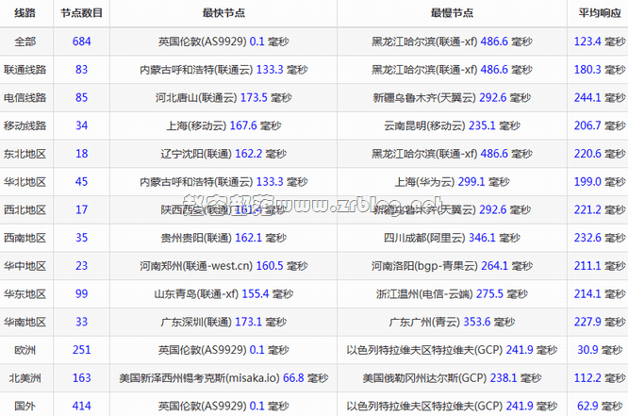
Task: Select the 联通线路 row label
Action: [x=25, y=70]
